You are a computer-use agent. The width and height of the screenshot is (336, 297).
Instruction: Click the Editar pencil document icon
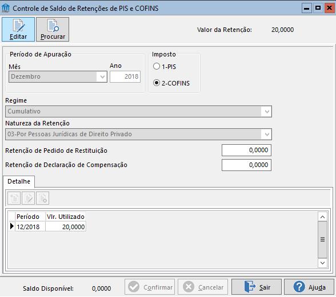point(18,26)
